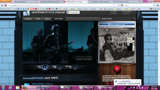
Task: Open the Bookmarks menu button
Action: [155, 9]
